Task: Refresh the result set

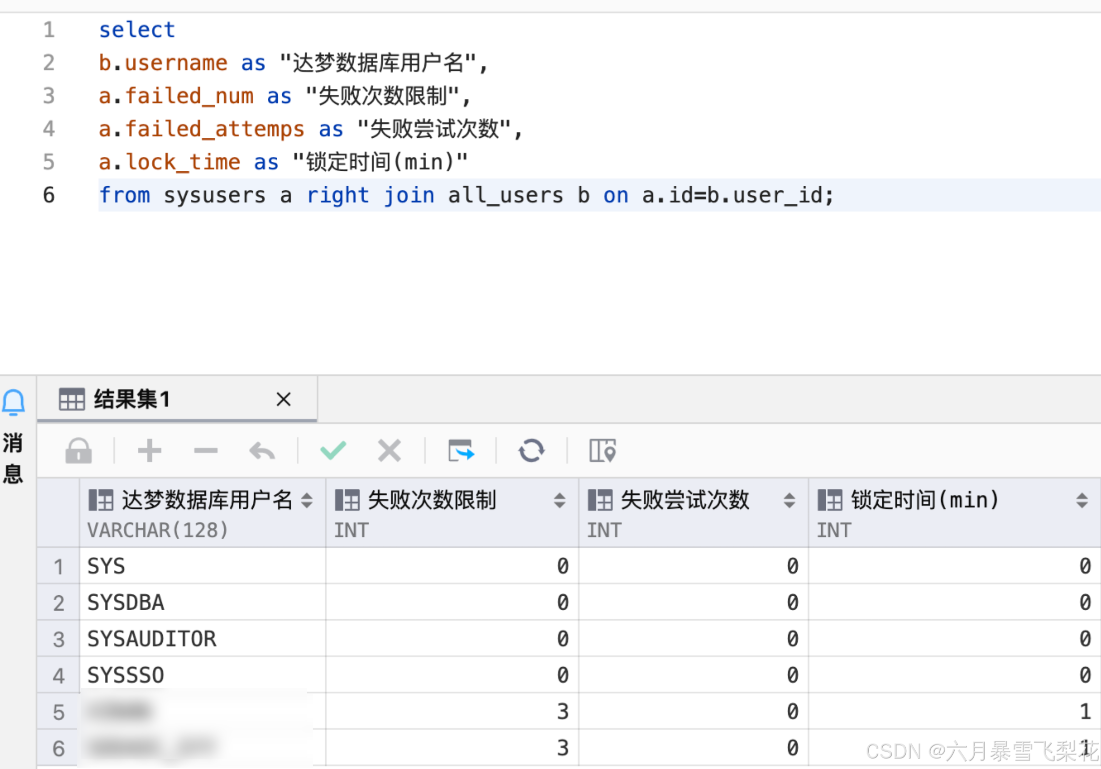Action: [x=531, y=451]
